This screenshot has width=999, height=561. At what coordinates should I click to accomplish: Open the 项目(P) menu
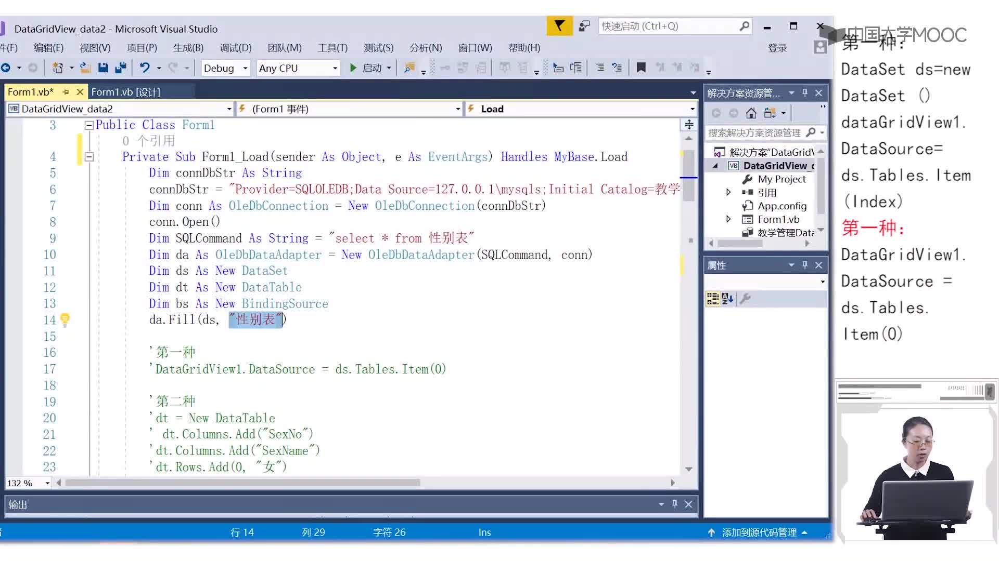point(142,48)
